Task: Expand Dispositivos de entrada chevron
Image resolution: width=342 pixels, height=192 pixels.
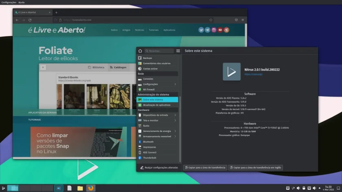Action: pos(175,115)
